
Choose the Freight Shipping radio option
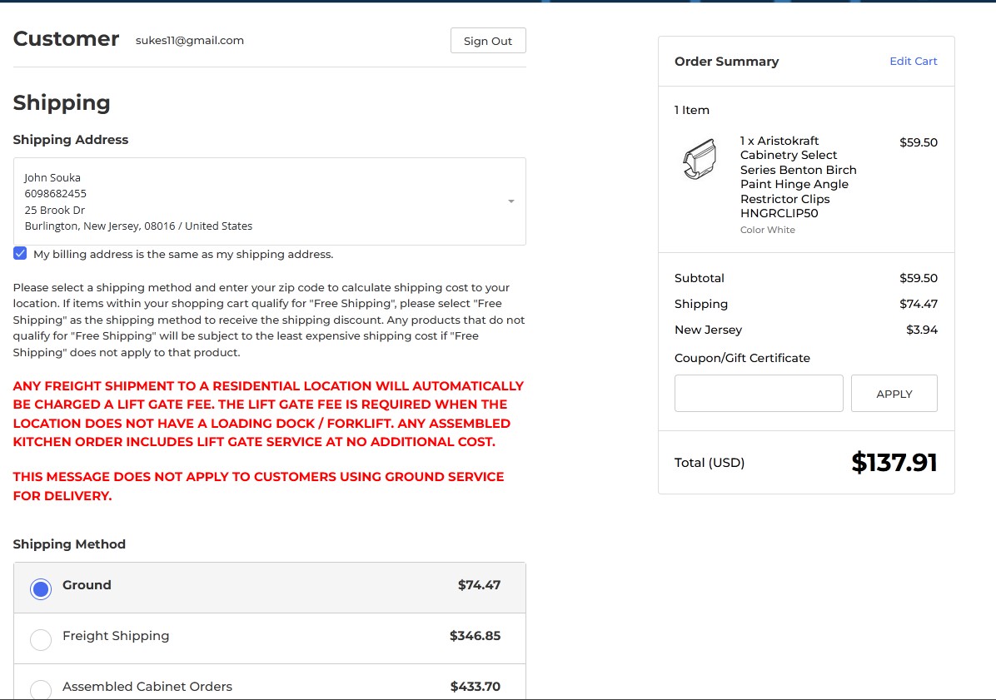(41, 640)
